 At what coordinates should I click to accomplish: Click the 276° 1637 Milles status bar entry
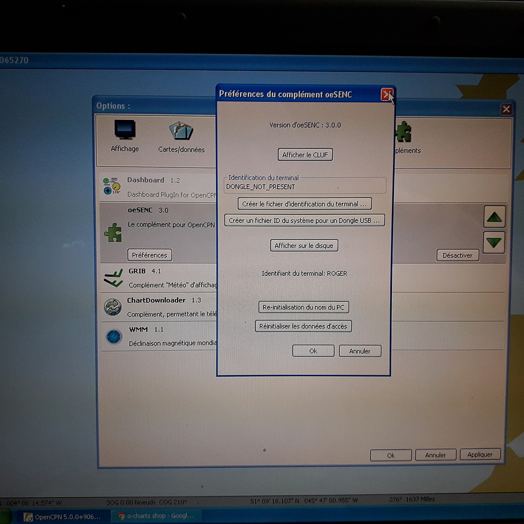(412, 499)
